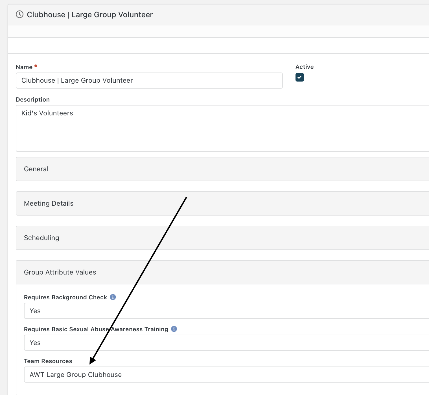Click the clock icon beside the page title
The width and height of the screenshot is (429, 395).
point(19,14)
